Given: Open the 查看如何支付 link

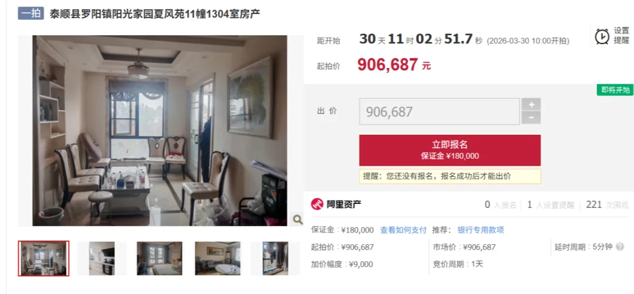Looking at the screenshot, I should tap(403, 230).
